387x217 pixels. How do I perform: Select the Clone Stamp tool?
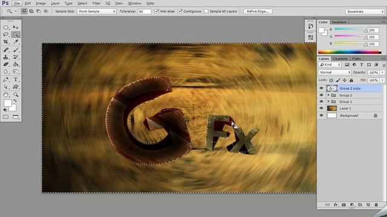point(5,57)
